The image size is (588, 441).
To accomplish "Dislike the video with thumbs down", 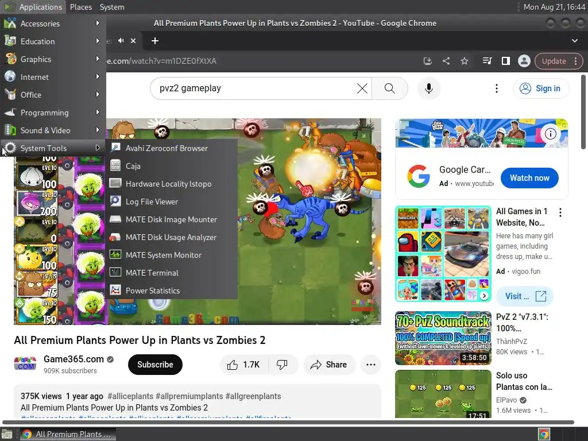I will (282, 365).
